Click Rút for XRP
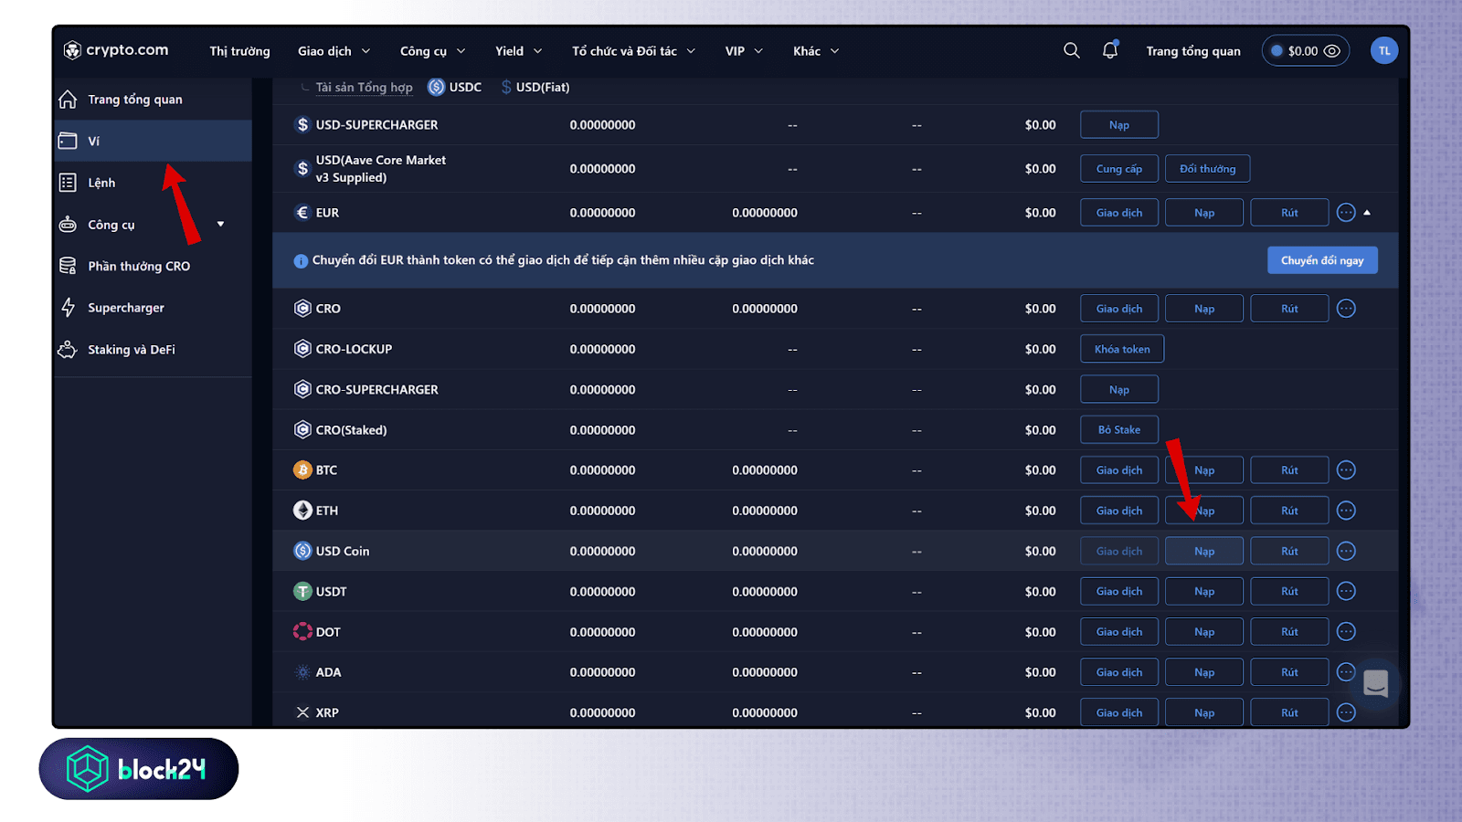Viewport: 1462px width, 822px height. click(x=1289, y=712)
